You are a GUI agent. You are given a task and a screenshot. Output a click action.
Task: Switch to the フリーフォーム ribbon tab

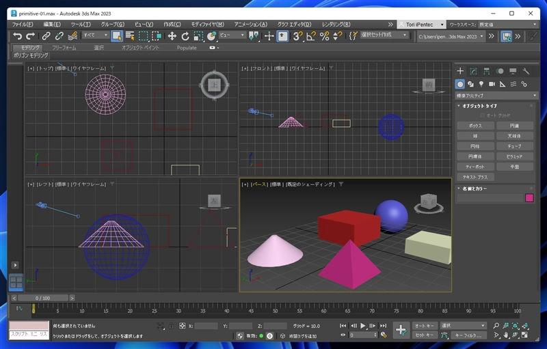[x=64, y=48]
